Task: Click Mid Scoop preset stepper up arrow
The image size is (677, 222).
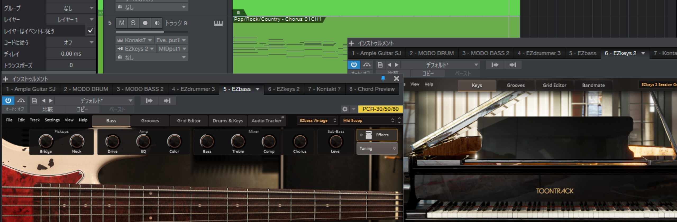Action: pyautogui.click(x=399, y=118)
